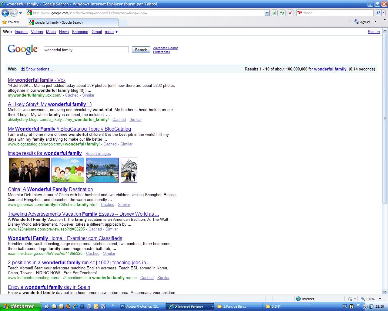
Task: Click the vertical page scrollbar handle
Action: coord(385,118)
